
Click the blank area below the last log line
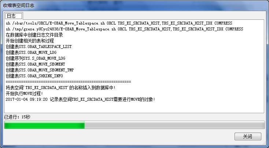[x=134, y=108]
